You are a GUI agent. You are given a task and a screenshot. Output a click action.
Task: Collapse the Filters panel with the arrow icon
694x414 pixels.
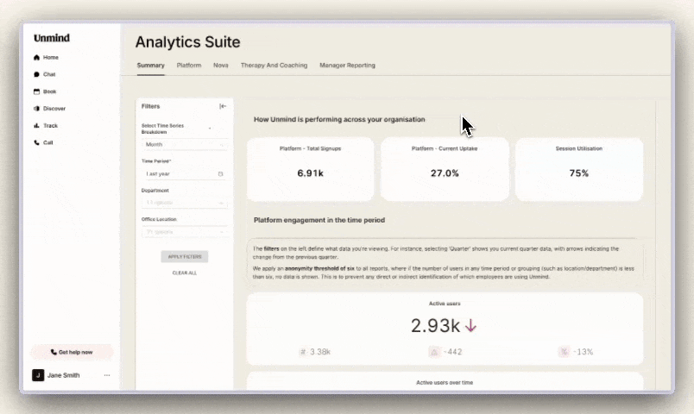point(223,106)
